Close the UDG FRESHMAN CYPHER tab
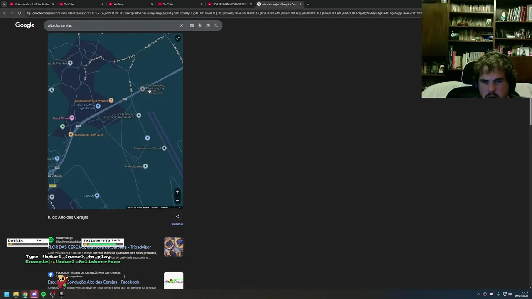Image resolution: width=532 pixels, height=299 pixels. coord(251,4)
